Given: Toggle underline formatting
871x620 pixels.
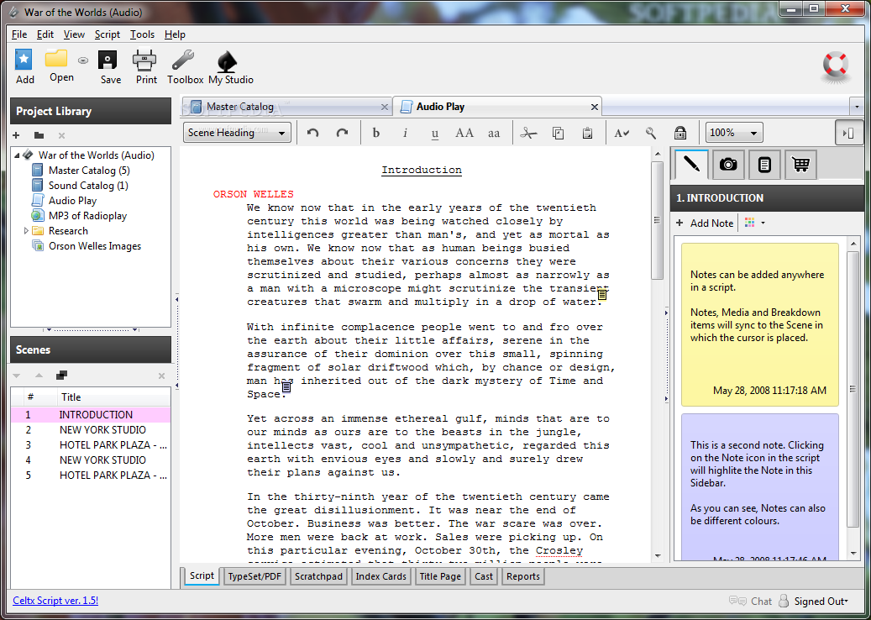Looking at the screenshot, I should tap(435, 134).
